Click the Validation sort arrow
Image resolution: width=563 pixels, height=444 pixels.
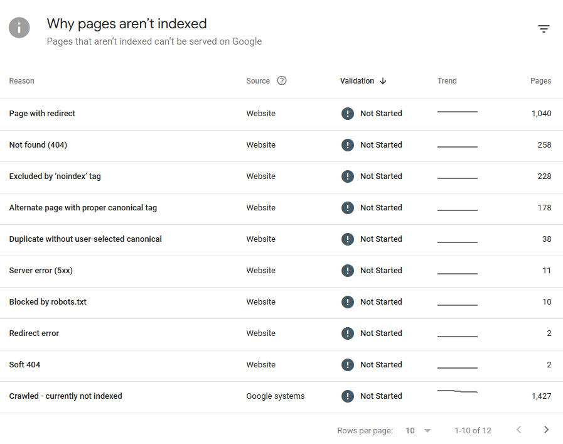[x=383, y=81]
